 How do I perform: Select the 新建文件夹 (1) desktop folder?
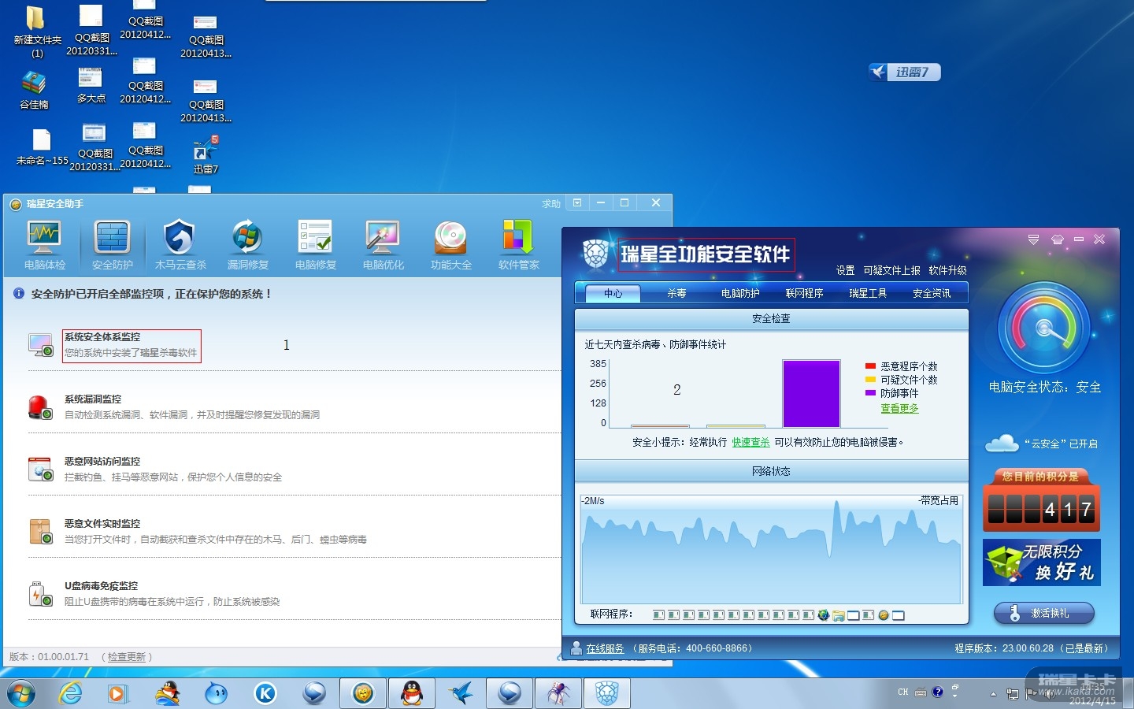point(37,32)
